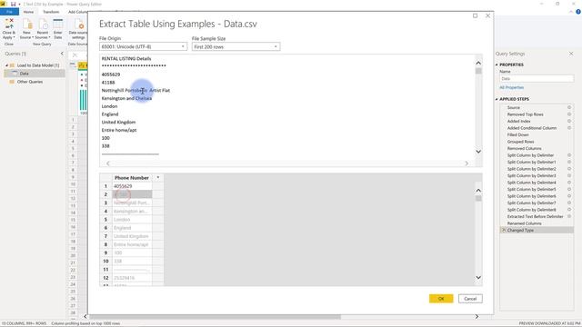
Task: Click the Phone Number column header
Action: (132, 178)
